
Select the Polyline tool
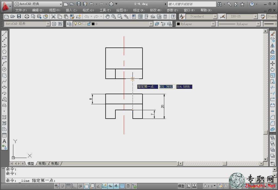[x=4, y=46]
